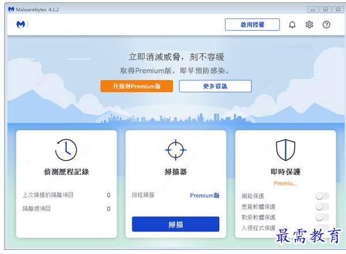
Task: Maximize the Malwarebytes window
Action: pos(325,9)
